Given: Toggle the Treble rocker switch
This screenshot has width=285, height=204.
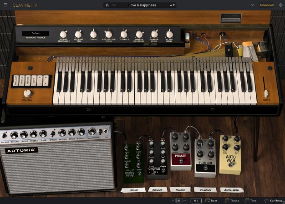Looking at the screenshot, I should [21, 81].
